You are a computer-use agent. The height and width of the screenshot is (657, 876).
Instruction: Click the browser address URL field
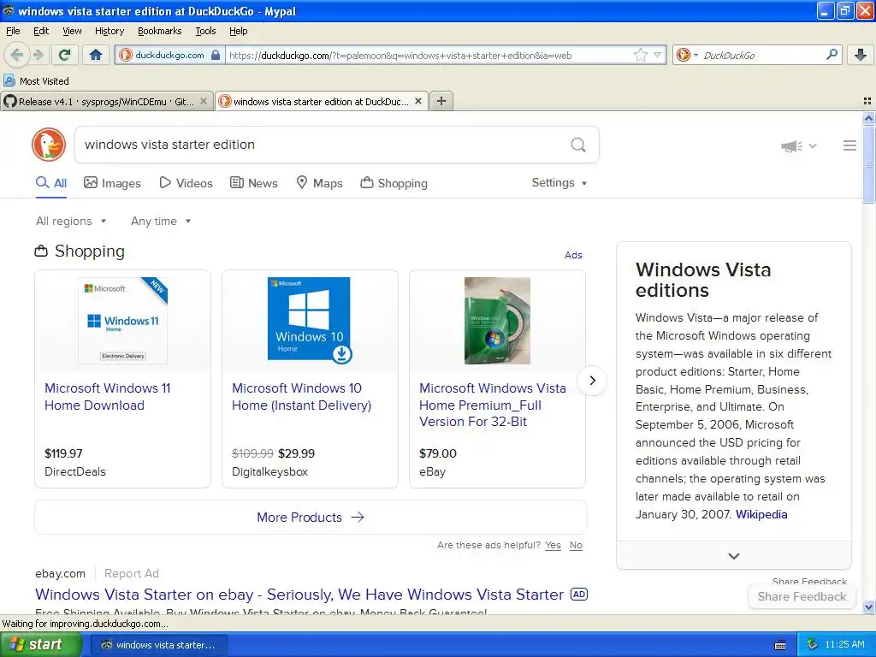[x=428, y=55]
